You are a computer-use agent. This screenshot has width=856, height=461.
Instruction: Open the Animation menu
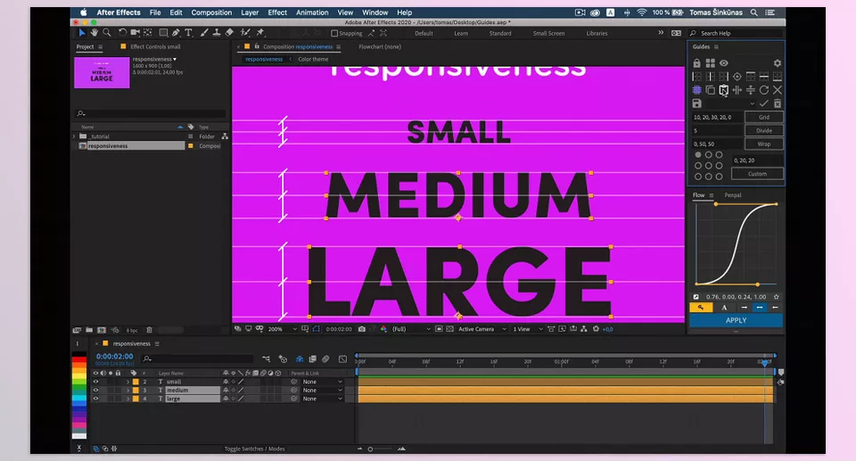point(312,12)
